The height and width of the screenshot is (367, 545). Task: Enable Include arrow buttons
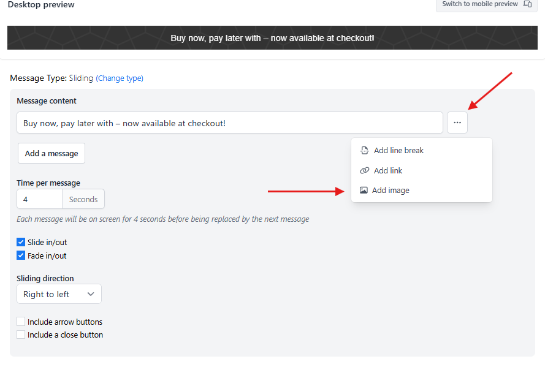[x=21, y=322]
